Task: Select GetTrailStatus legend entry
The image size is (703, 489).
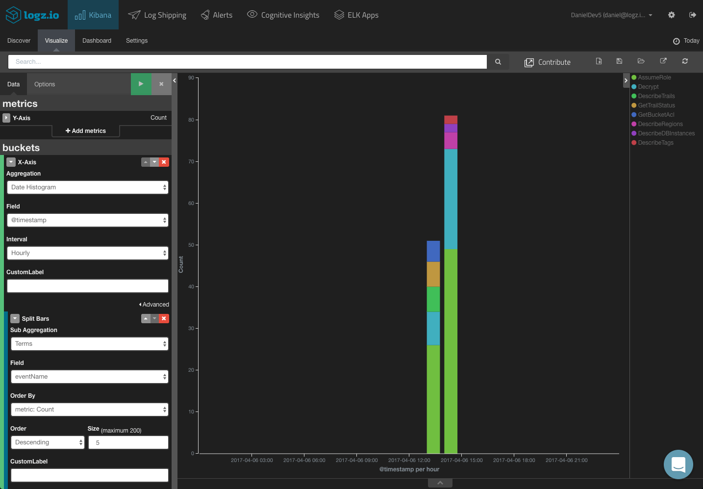Action: pyautogui.click(x=653, y=105)
